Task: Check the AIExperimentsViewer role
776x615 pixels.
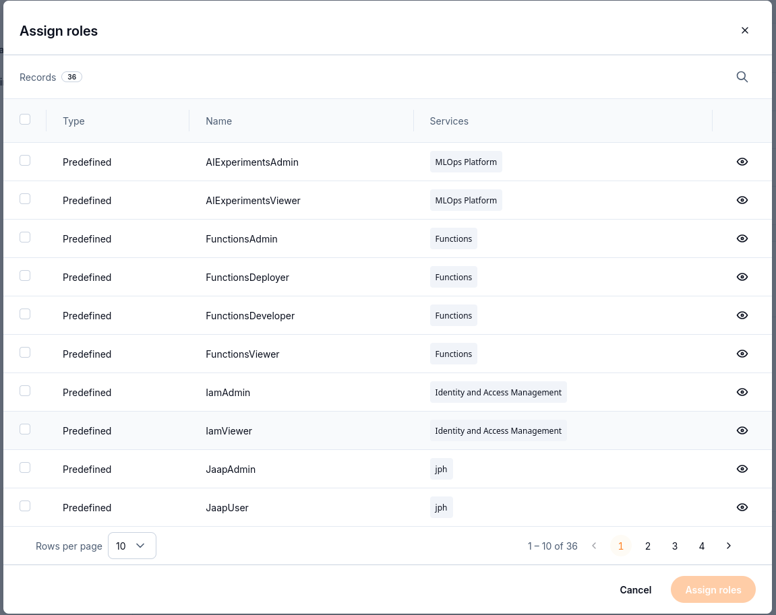Action: point(25,199)
